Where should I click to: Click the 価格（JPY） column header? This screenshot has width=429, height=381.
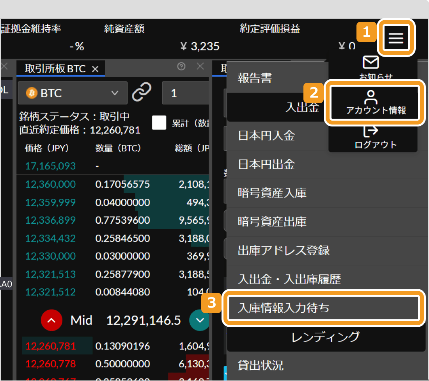47,148
